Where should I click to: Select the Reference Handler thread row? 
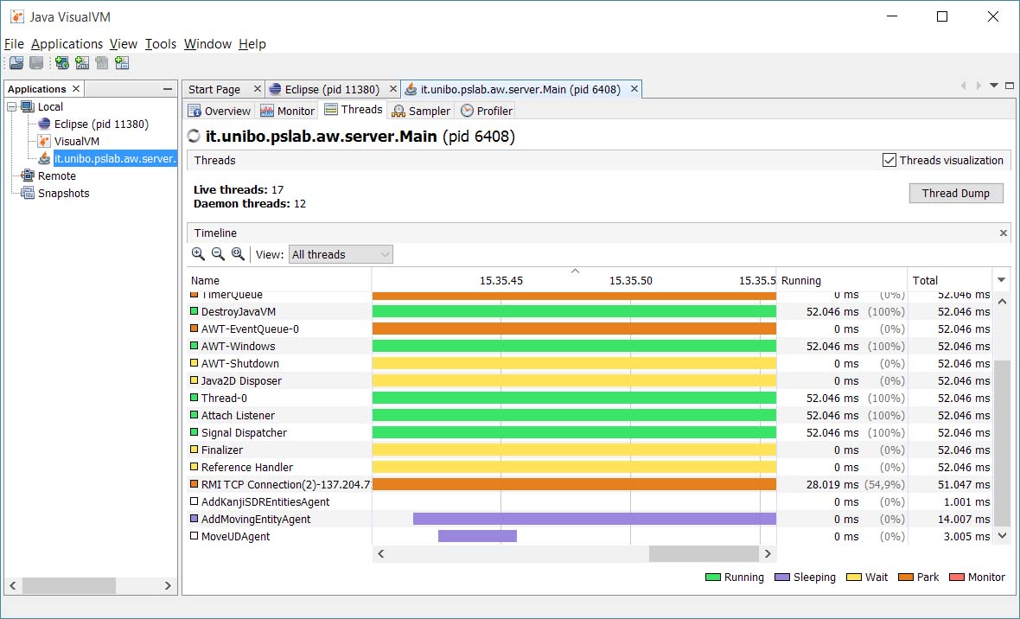coord(589,468)
